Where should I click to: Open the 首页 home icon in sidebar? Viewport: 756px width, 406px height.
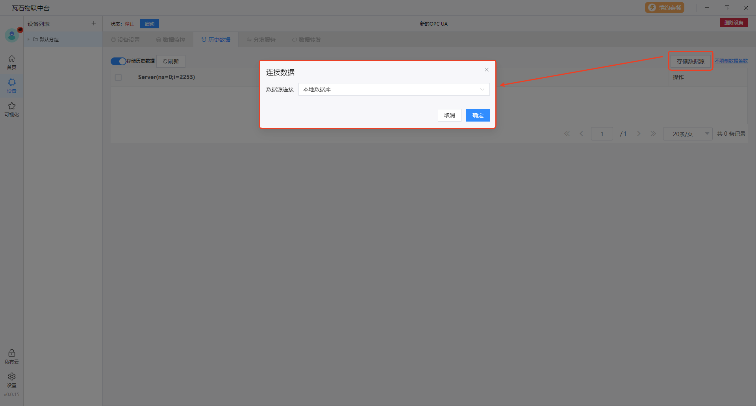pyautogui.click(x=12, y=62)
